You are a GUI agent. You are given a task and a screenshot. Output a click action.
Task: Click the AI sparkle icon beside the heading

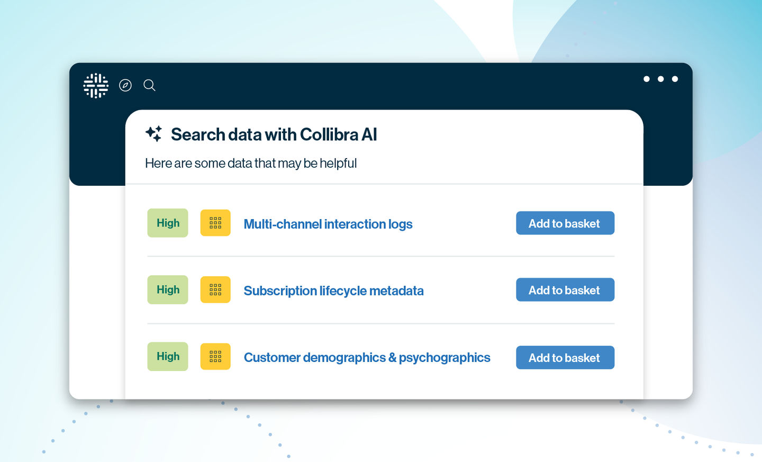(x=154, y=134)
